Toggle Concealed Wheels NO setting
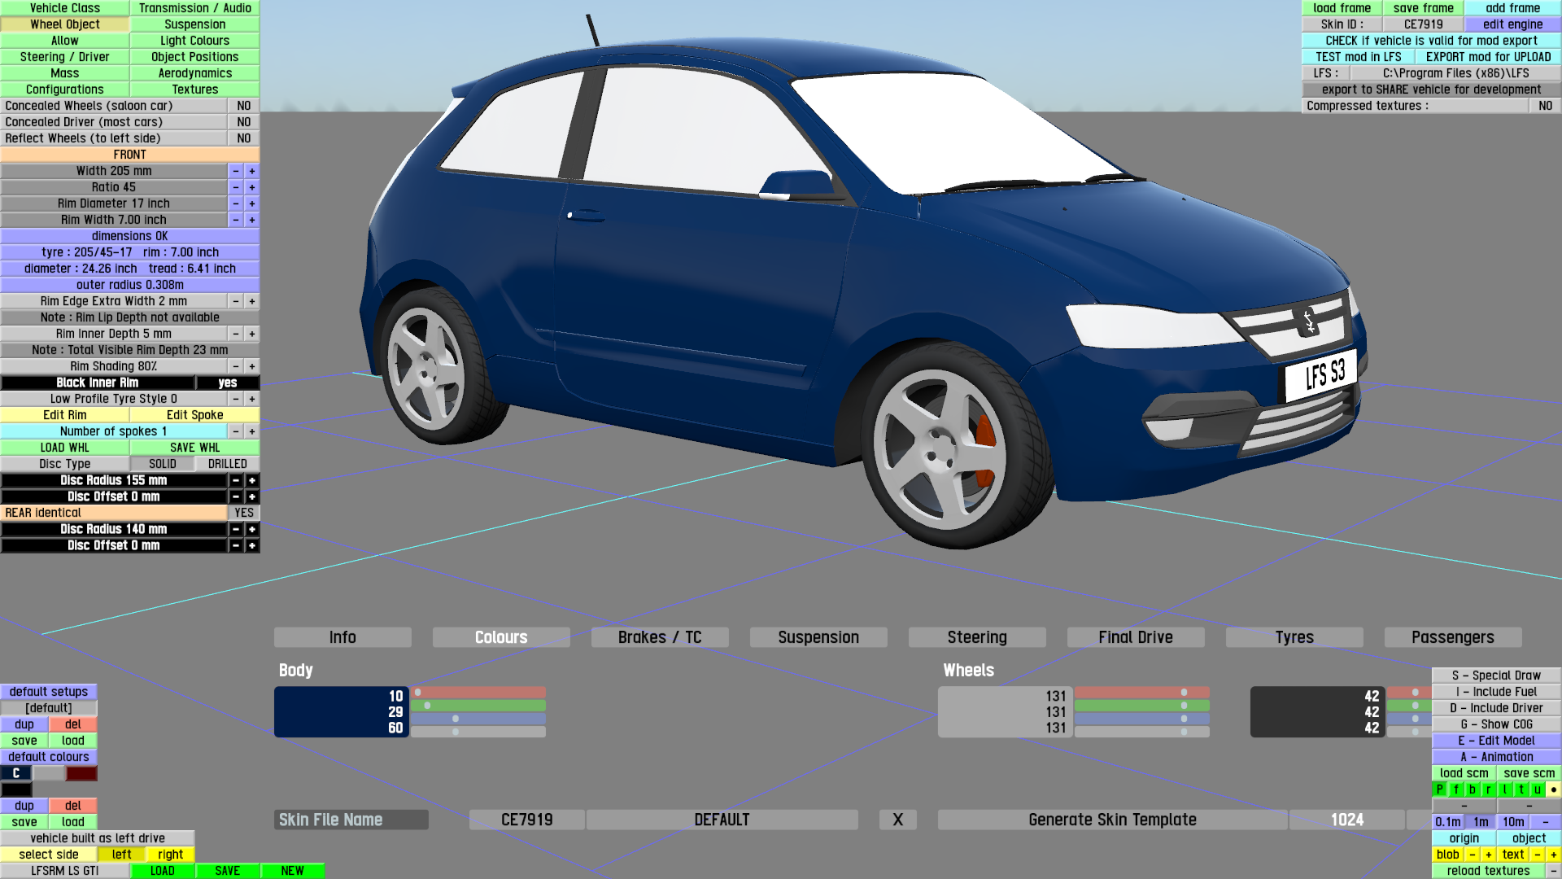 click(243, 106)
